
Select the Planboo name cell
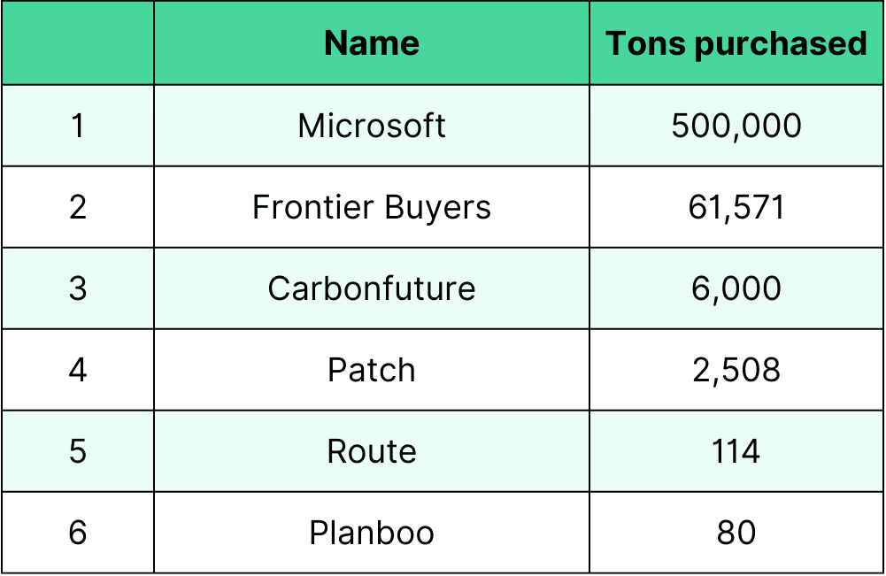coord(372,533)
